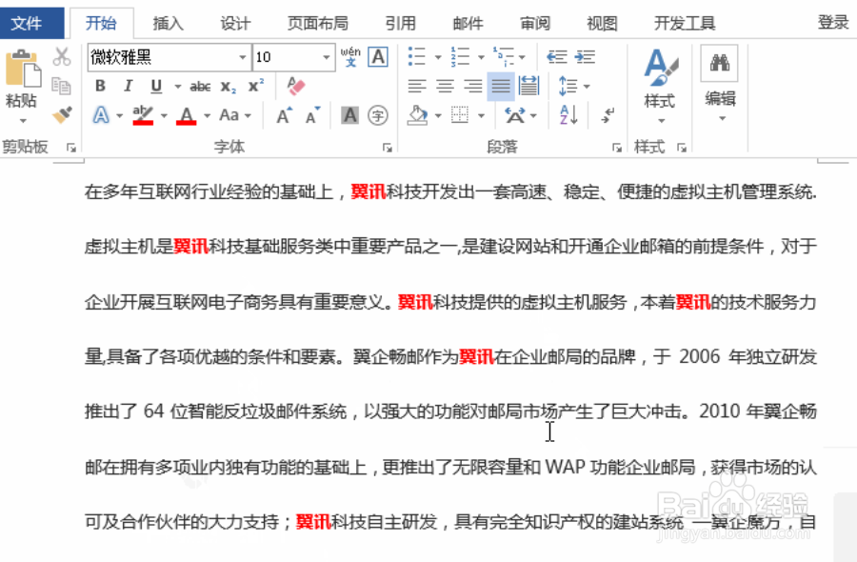
Task: Switch to the 视图 tab
Action: 603,23
